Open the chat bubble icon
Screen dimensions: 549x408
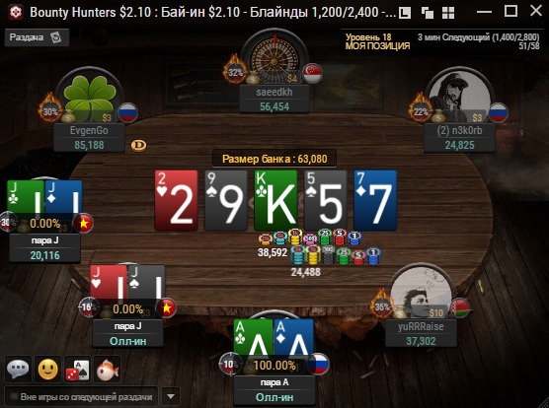18,370
